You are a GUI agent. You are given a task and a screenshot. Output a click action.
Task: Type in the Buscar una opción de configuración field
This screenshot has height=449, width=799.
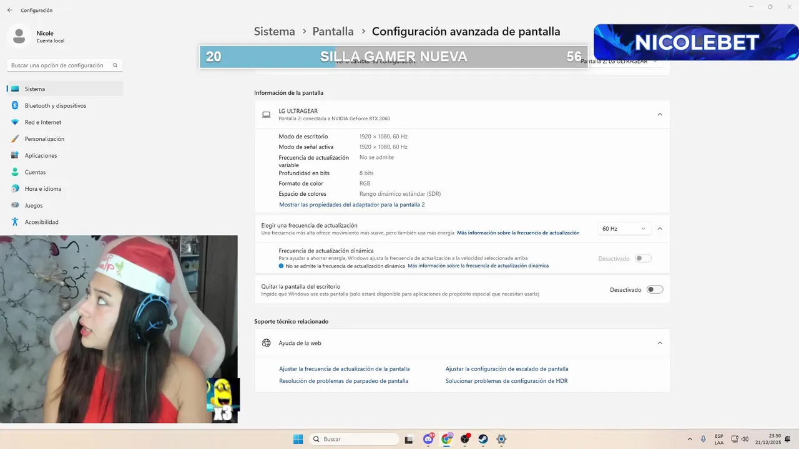pyautogui.click(x=65, y=65)
